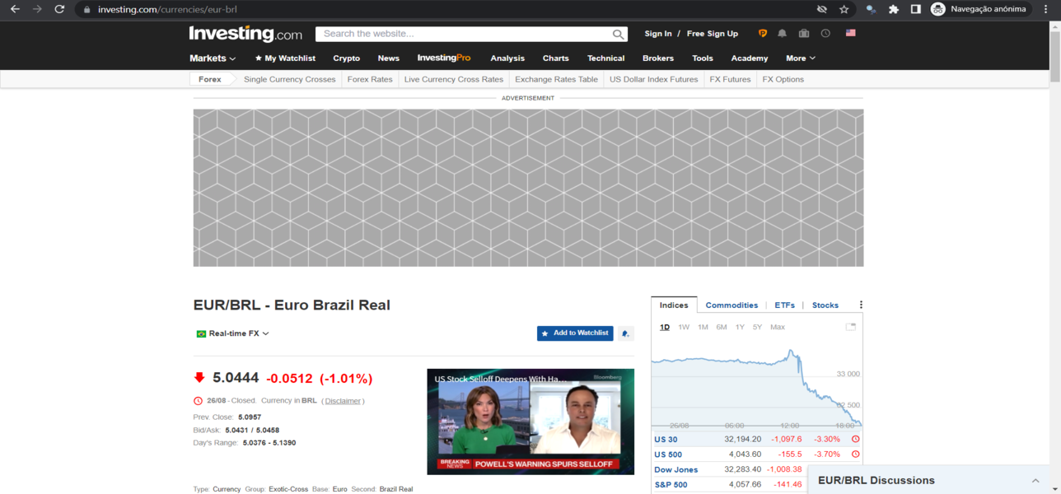
Task: Open the Tools menu item
Action: [703, 58]
